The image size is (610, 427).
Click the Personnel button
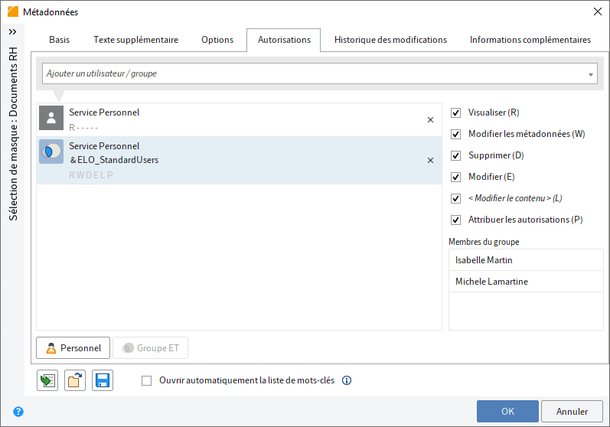click(73, 347)
